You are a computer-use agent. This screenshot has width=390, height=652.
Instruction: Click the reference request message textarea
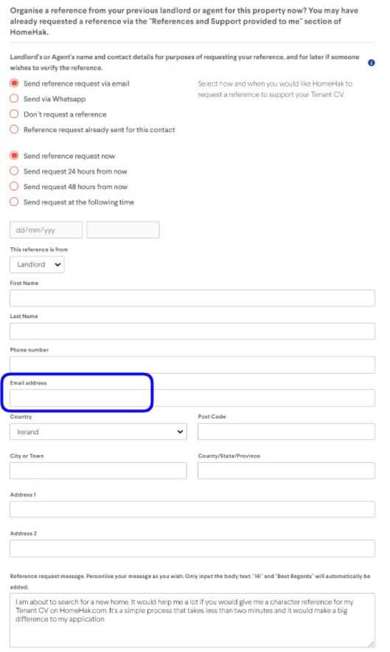(x=192, y=620)
